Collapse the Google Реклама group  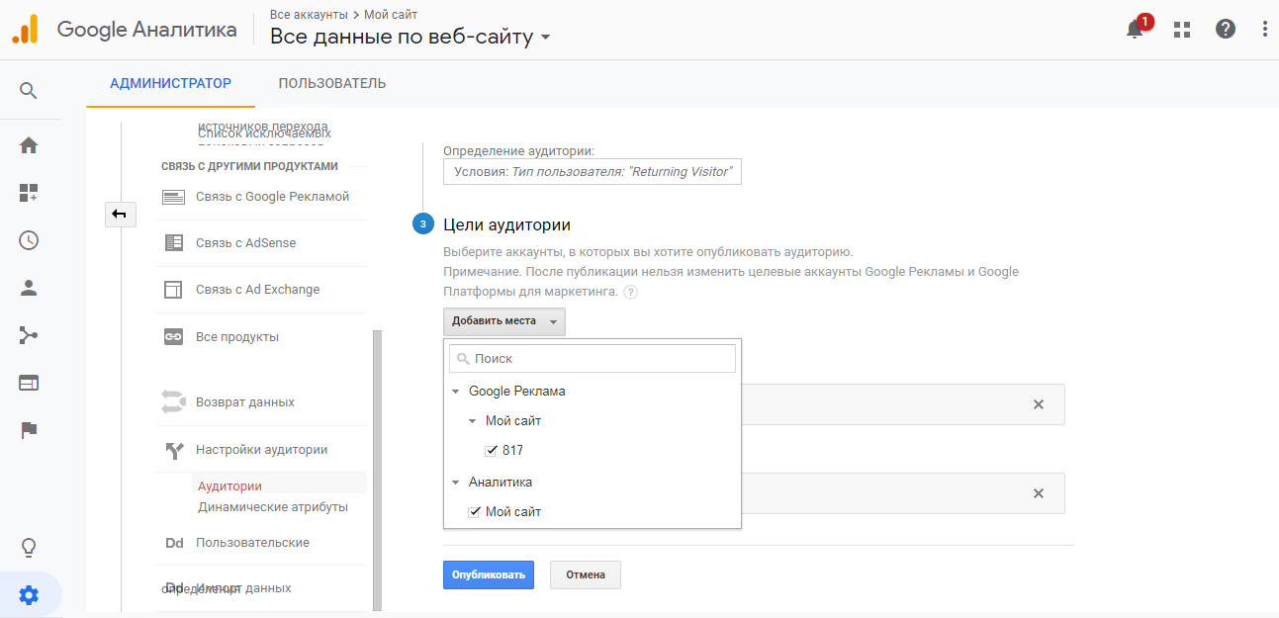click(x=456, y=392)
